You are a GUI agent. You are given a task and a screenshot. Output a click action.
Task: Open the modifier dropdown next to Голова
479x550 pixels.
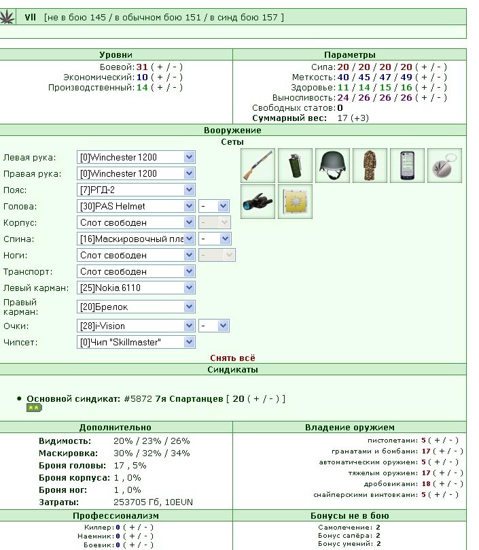[214, 206]
